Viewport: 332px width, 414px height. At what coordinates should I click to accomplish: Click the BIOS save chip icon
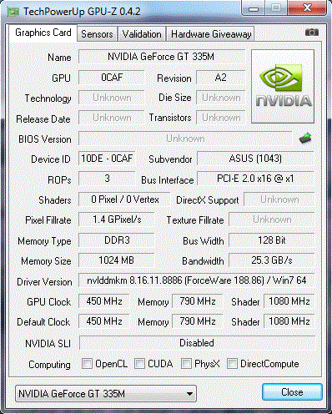[x=305, y=138]
